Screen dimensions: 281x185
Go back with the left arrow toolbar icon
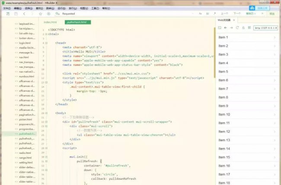(x=24, y=14)
